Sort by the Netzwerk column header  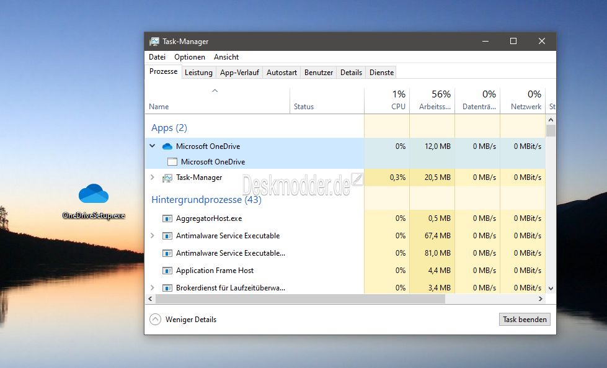[x=523, y=101]
